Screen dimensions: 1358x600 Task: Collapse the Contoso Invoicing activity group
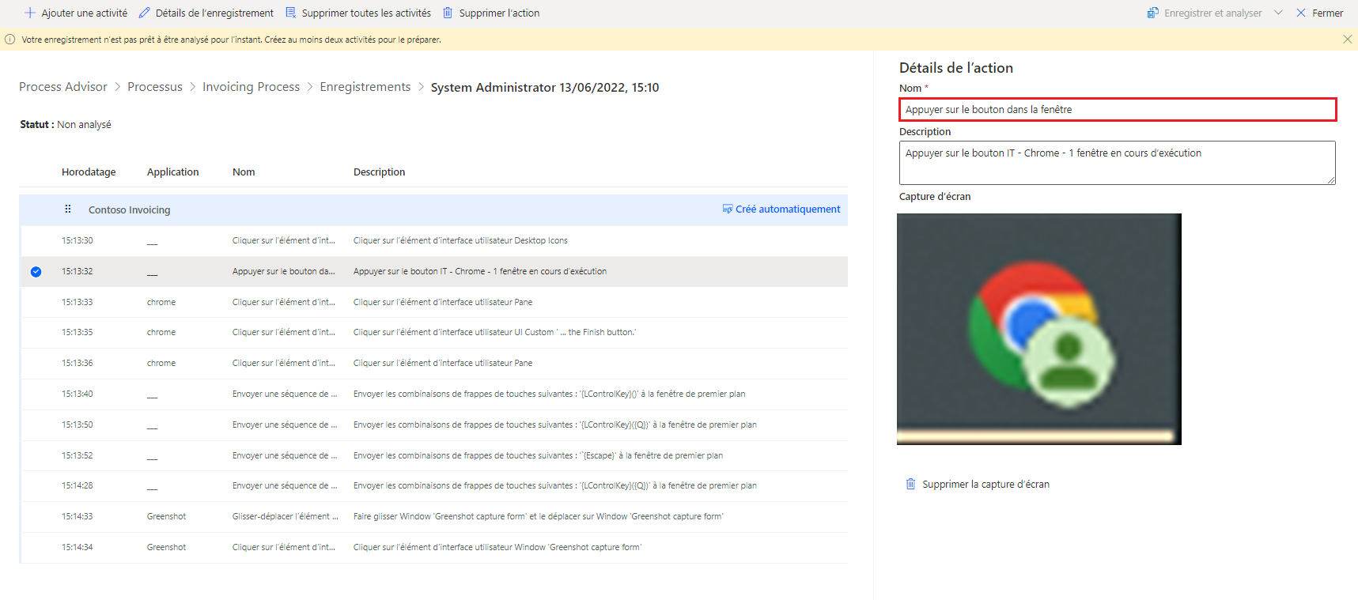point(129,210)
